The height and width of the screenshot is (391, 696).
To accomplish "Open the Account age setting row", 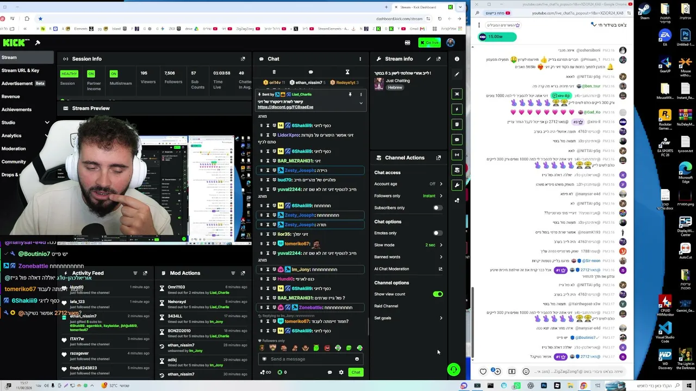I will point(408,184).
